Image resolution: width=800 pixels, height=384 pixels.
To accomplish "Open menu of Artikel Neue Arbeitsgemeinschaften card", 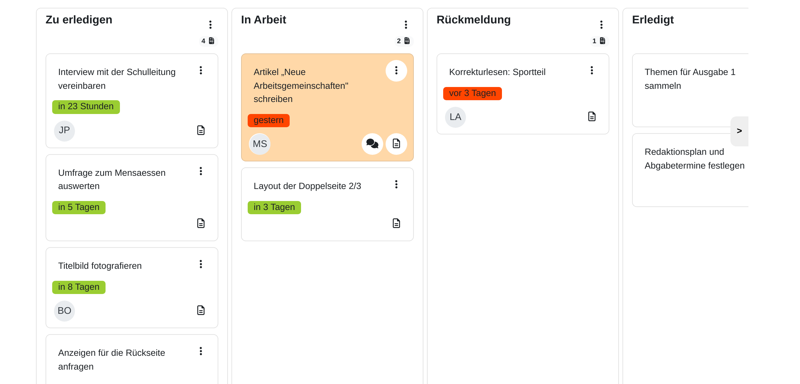I will (396, 70).
